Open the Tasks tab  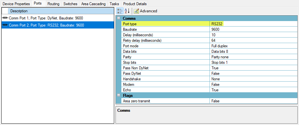(114, 4)
